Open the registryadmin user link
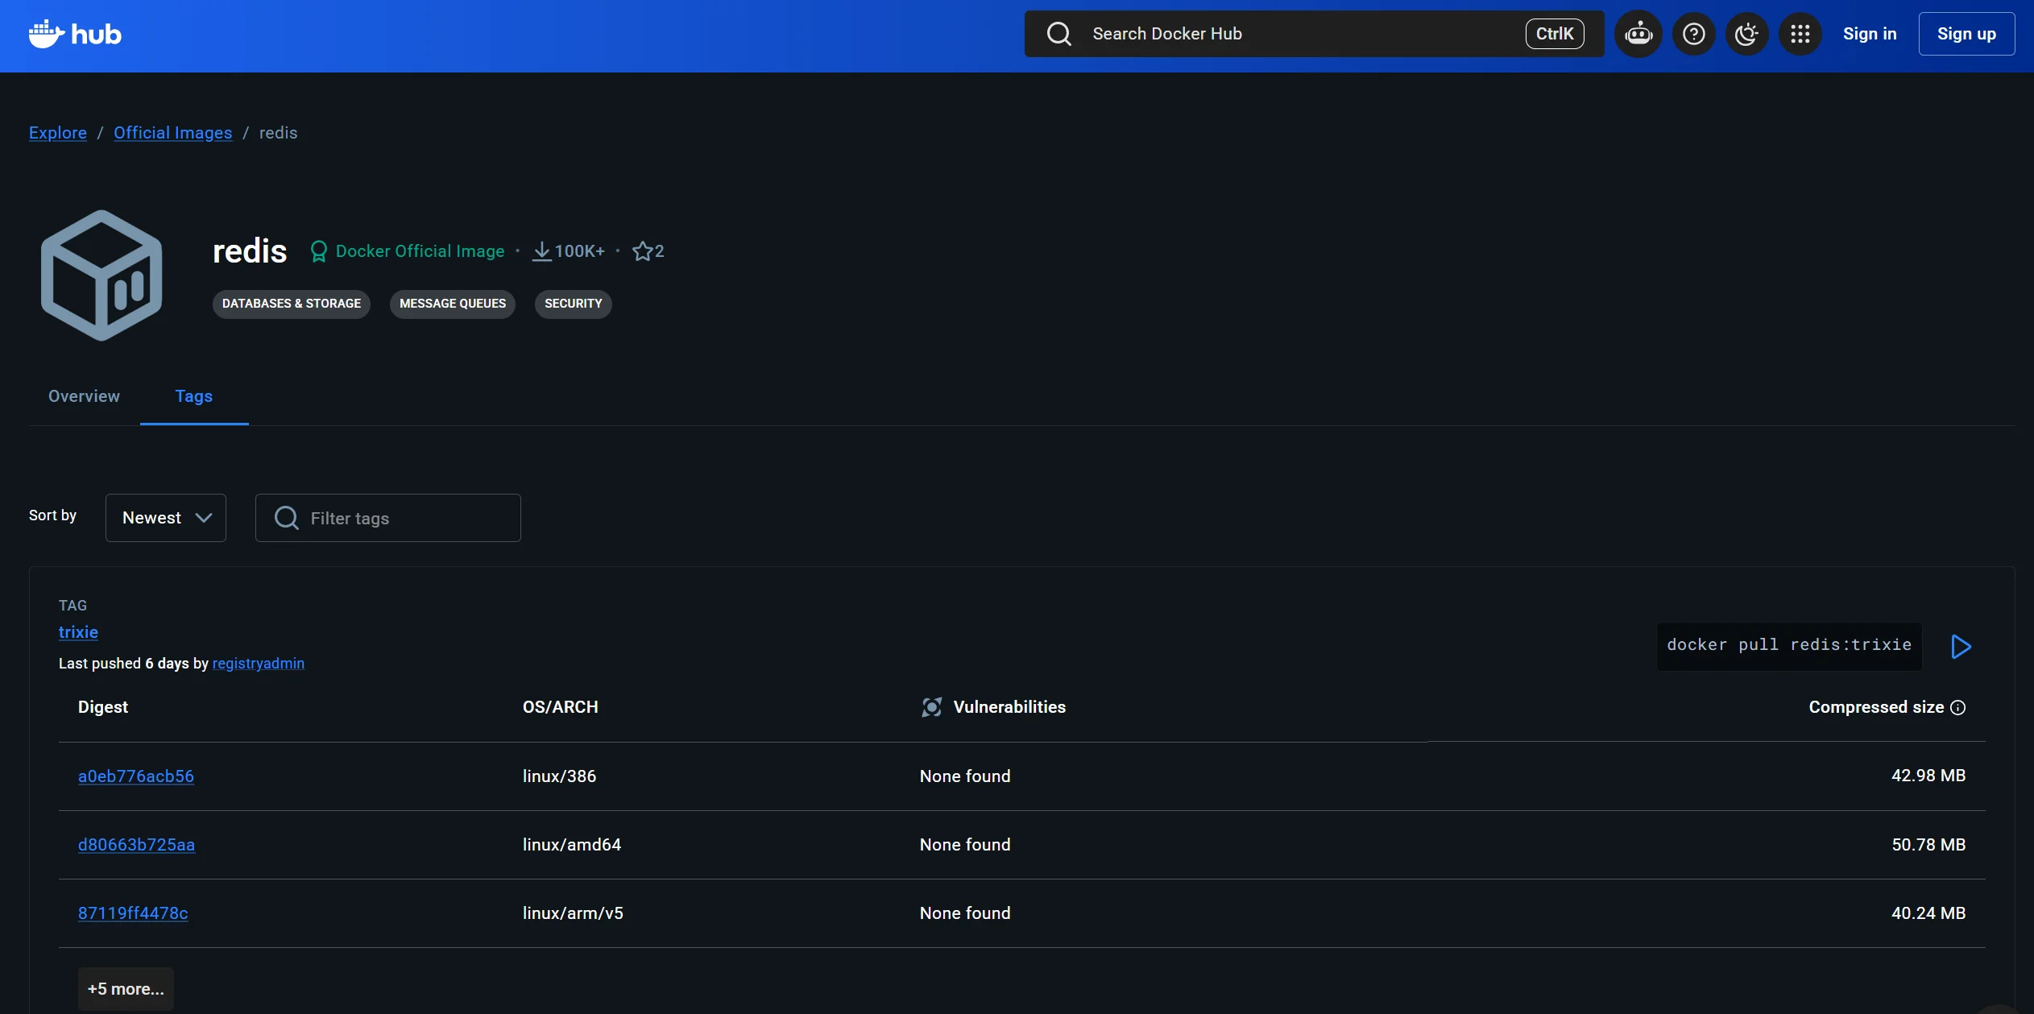The height and width of the screenshot is (1014, 2034). coord(259,664)
